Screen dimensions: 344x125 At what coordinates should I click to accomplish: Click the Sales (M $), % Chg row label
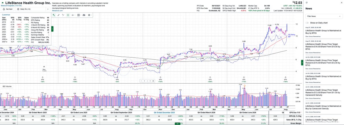[x=294, y=120]
